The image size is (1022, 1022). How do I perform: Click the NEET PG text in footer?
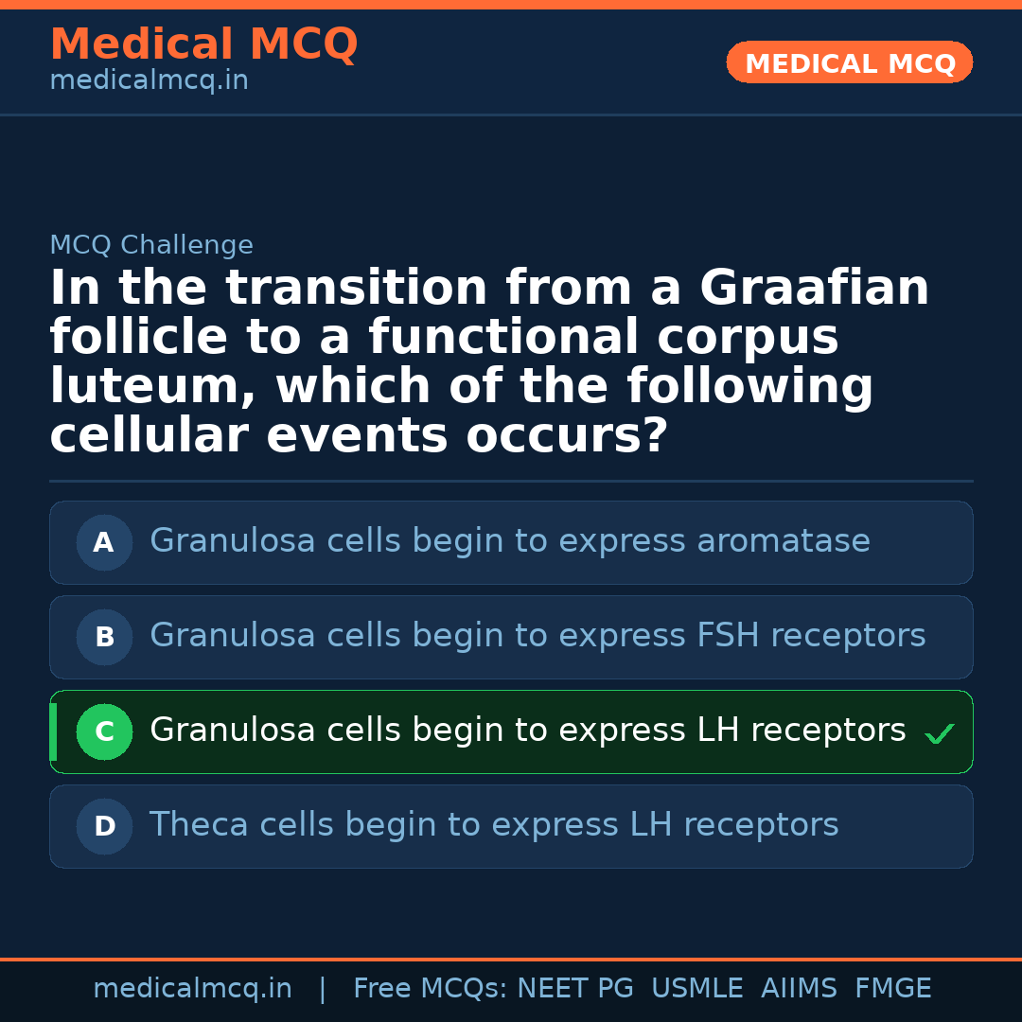(575, 989)
